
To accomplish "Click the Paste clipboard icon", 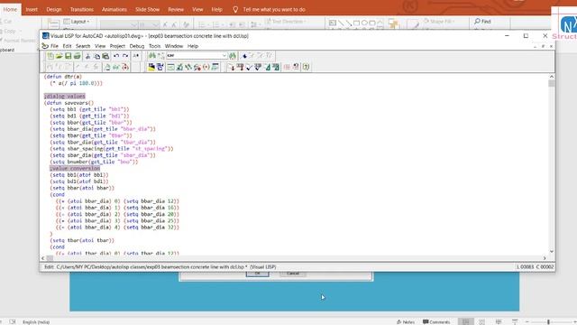I will coord(105,56).
